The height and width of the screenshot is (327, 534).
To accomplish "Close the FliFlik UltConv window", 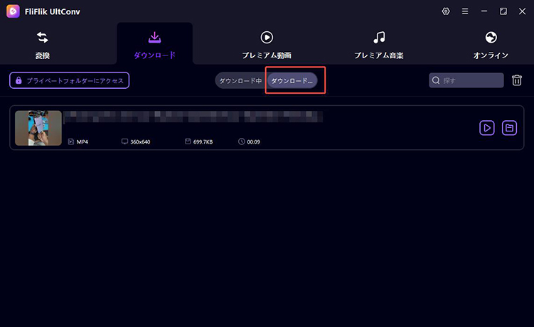I will click(522, 11).
